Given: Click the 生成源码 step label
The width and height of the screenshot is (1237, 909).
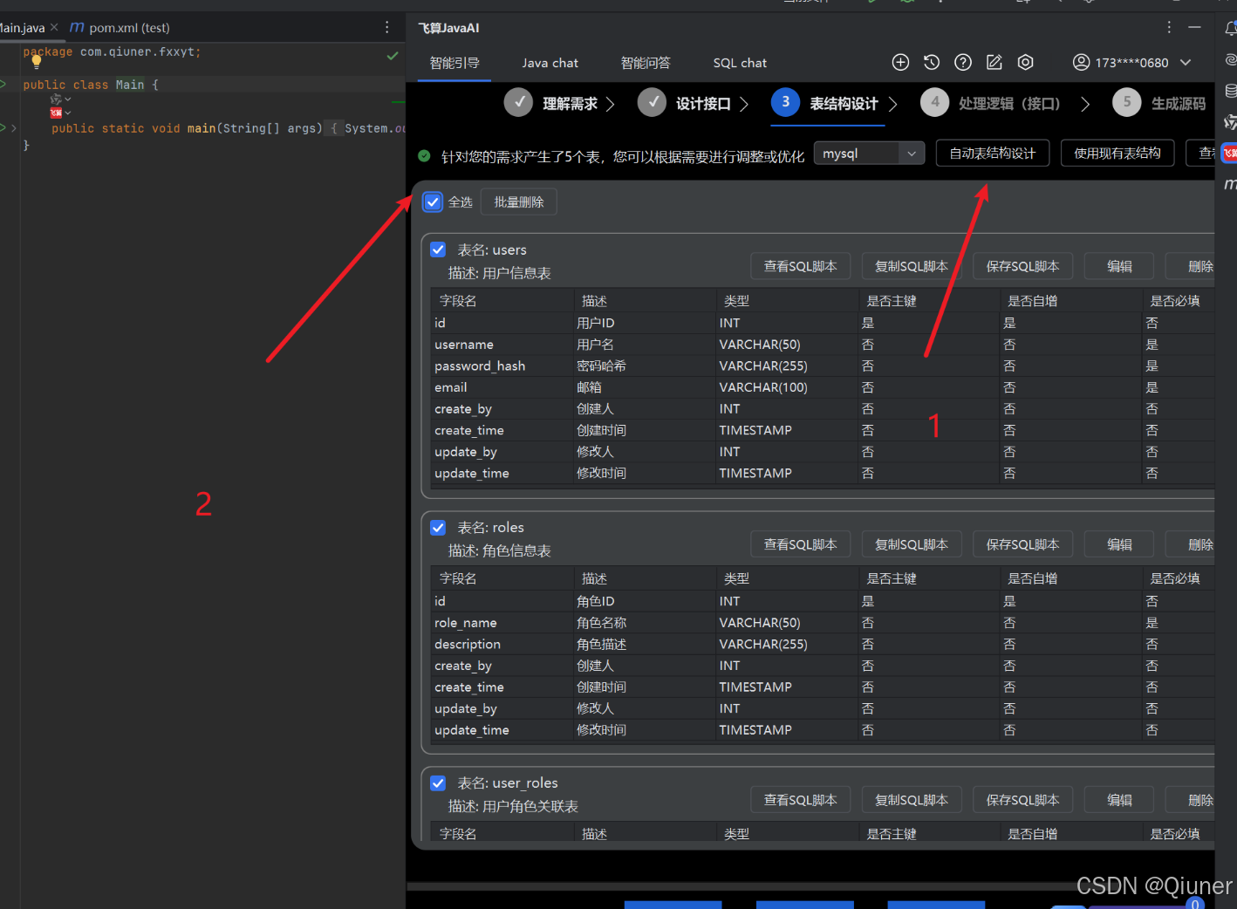Looking at the screenshot, I should [1179, 103].
